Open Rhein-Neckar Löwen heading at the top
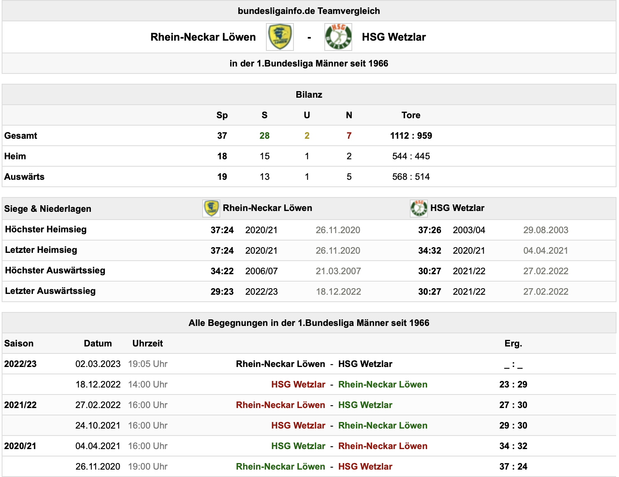619x477 pixels. pos(203,37)
